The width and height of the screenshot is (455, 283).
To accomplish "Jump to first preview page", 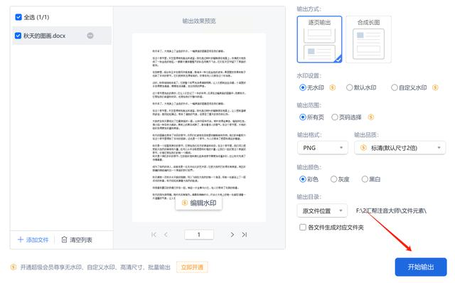I will [x=154, y=235].
